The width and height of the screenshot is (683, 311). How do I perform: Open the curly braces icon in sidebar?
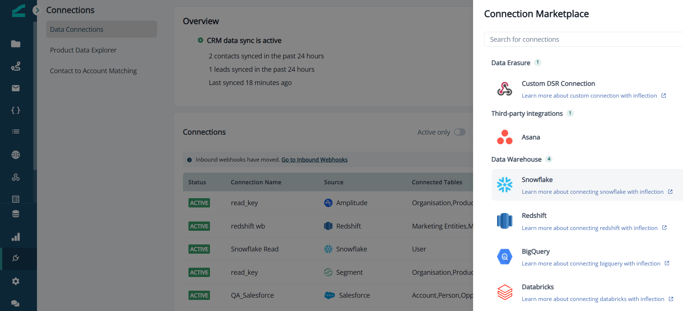[x=16, y=110]
